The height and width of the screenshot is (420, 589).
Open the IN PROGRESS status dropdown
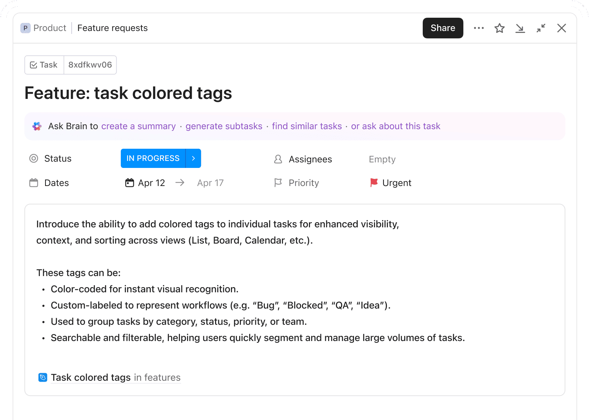pyautogui.click(x=153, y=158)
